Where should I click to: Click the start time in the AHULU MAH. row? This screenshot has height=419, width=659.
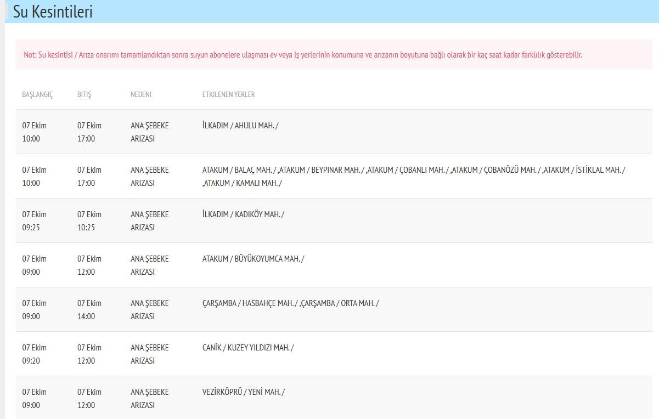(x=34, y=132)
